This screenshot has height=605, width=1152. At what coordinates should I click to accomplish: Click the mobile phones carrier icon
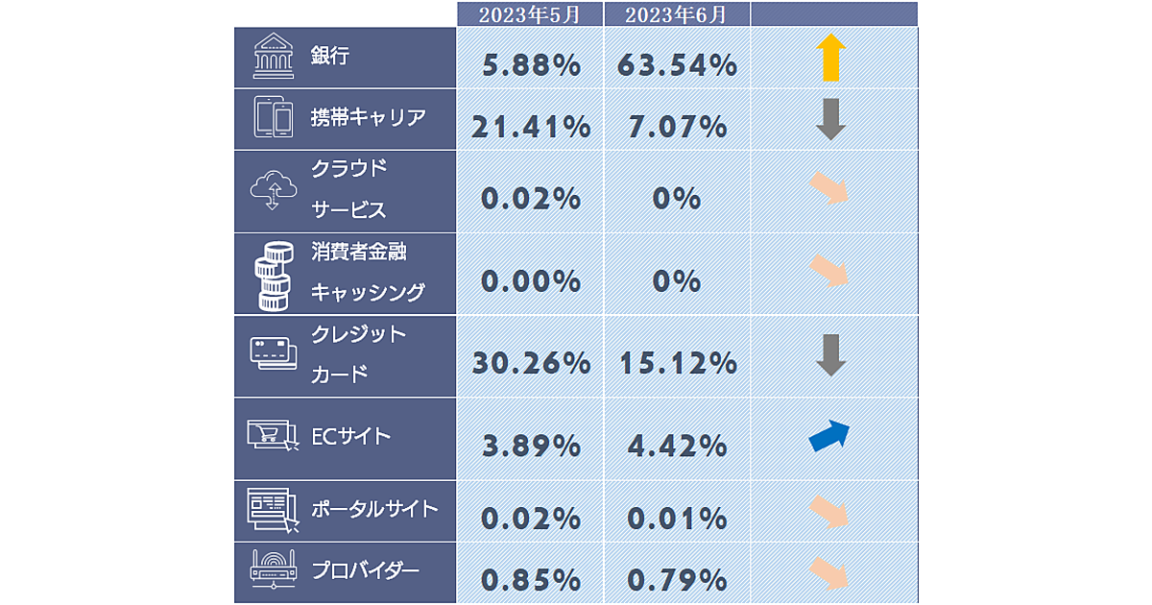click(x=274, y=118)
